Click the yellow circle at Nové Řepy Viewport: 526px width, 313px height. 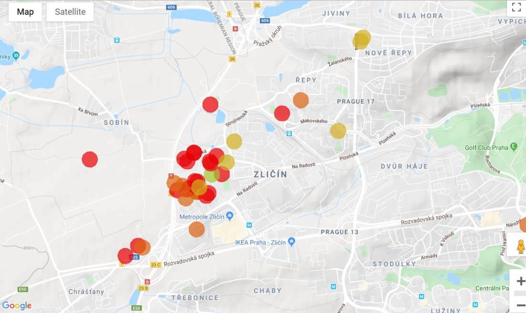coord(362,39)
